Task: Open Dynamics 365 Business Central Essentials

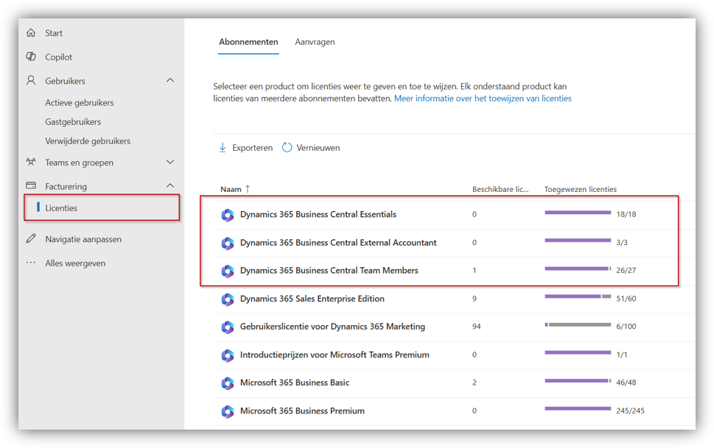Action: click(318, 214)
